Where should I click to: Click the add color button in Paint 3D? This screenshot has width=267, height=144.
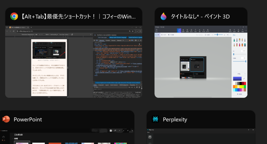coord(239,94)
